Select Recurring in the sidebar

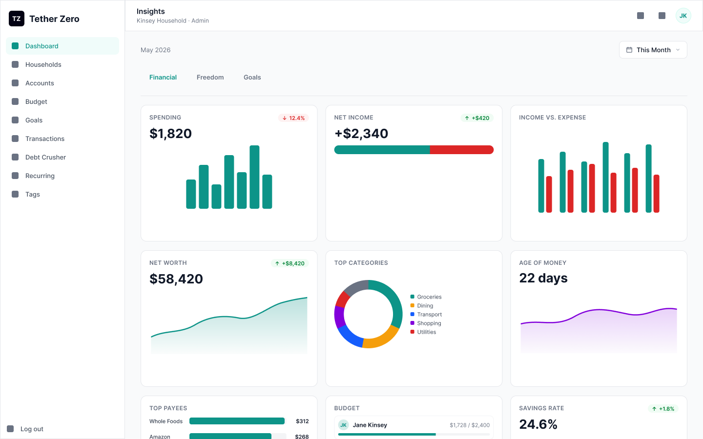[x=62, y=176]
